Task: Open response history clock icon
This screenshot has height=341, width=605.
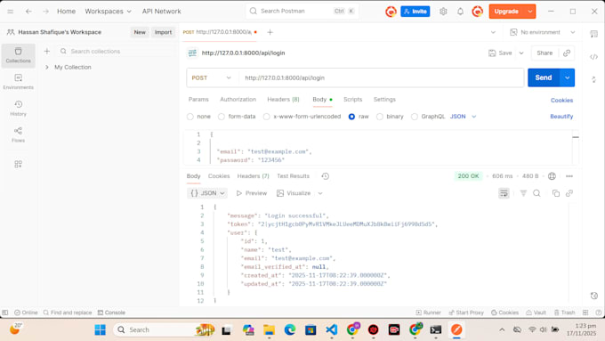Action: pos(326,176)
